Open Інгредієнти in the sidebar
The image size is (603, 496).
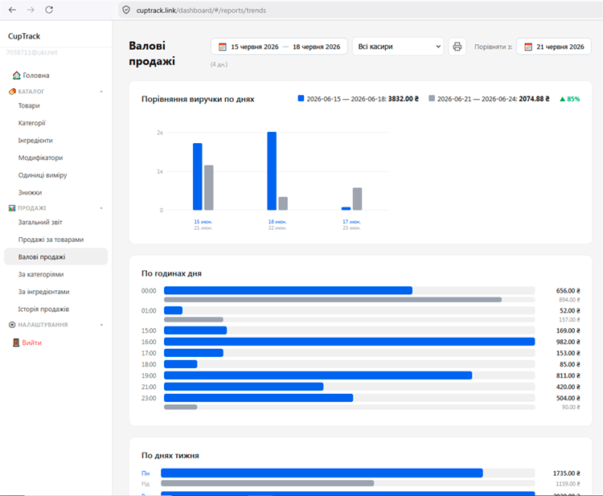click(35, 141)
